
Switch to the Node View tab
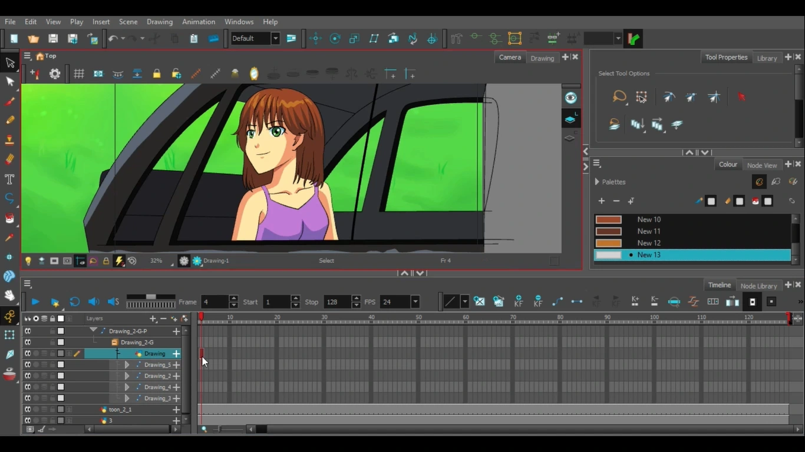coord(762,165)
